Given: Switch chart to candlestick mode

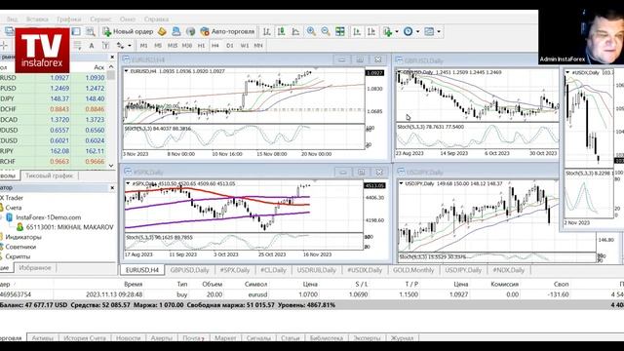Looking at the screenshot, I should (282, 31).
